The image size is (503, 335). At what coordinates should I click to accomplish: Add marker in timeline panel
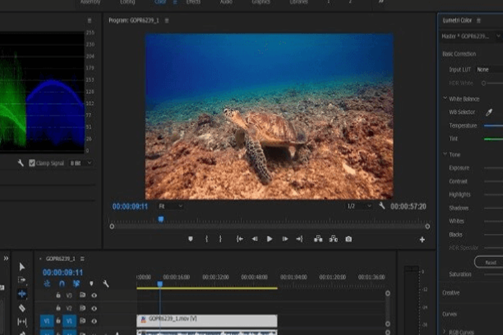tap(91, 283)
